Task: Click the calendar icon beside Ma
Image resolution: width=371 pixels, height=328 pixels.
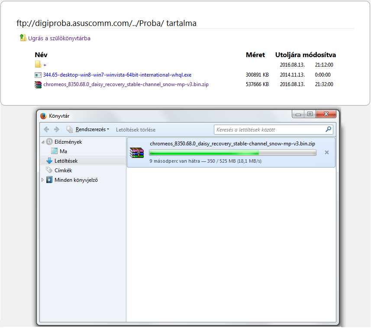Action: (55, 151)
